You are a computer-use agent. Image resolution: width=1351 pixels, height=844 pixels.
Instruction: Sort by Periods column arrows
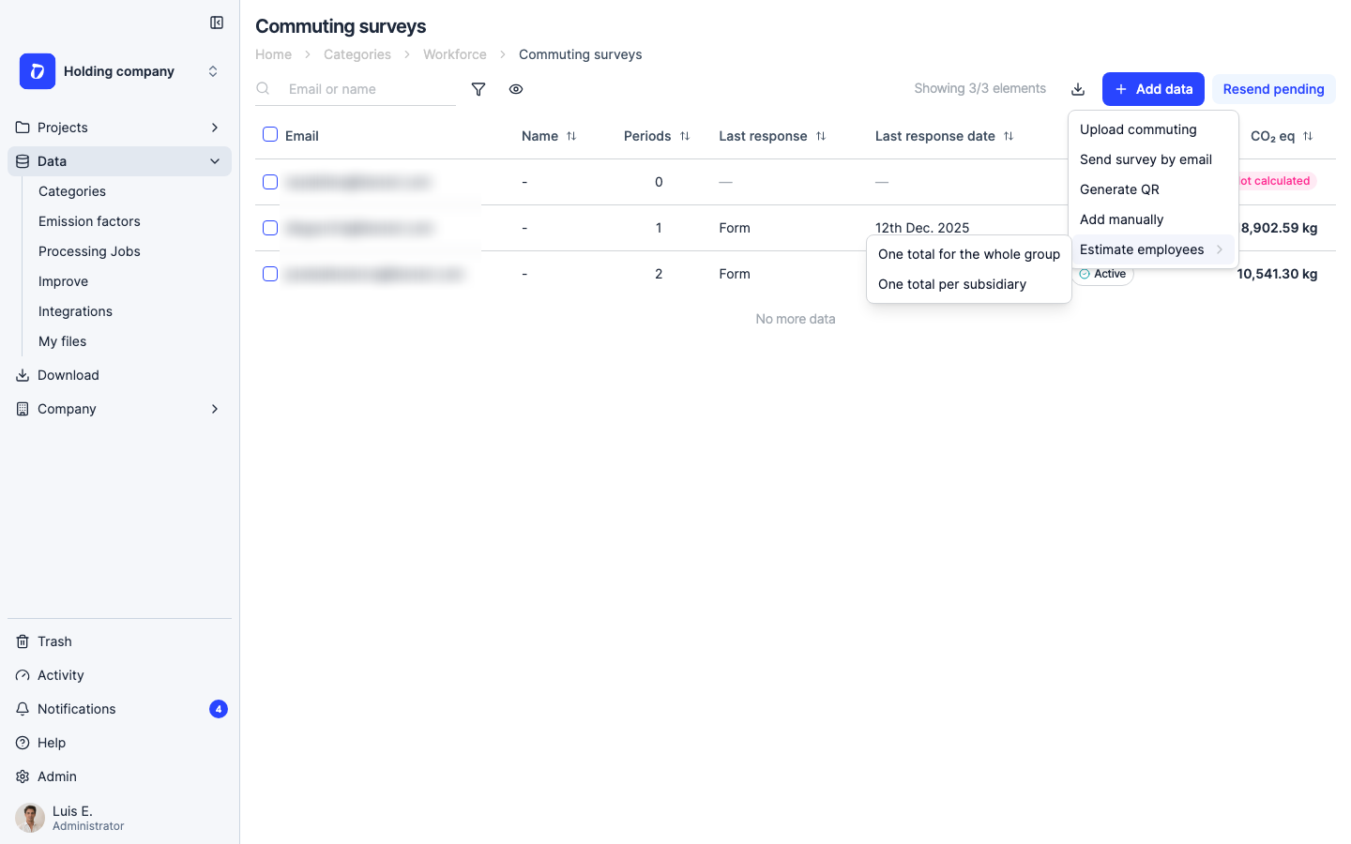click(x=685, y=136)
